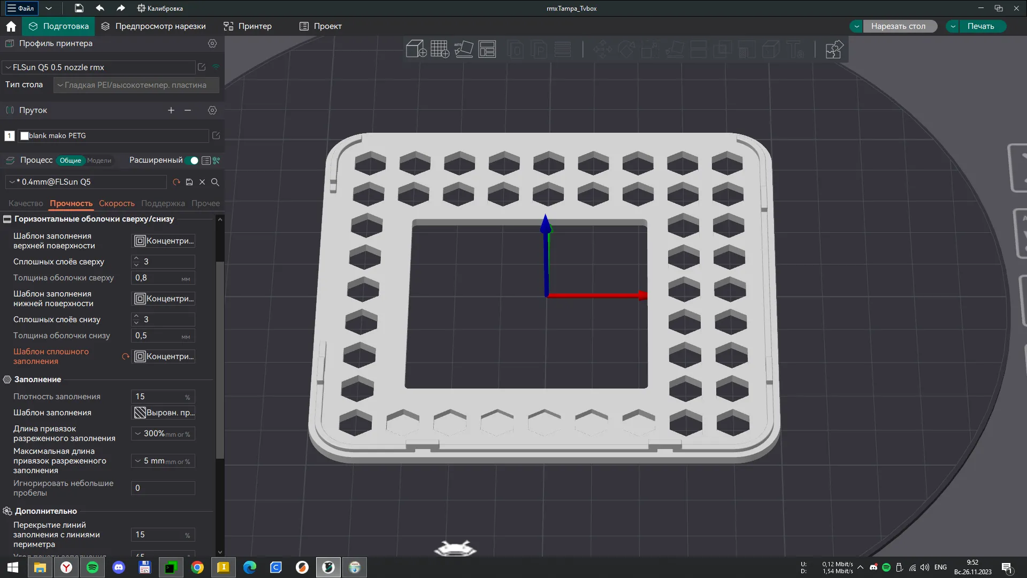Click the Arrange all objects icon
The height and width of the screenshot is (578, 1027).
click(x=487, y=49)
